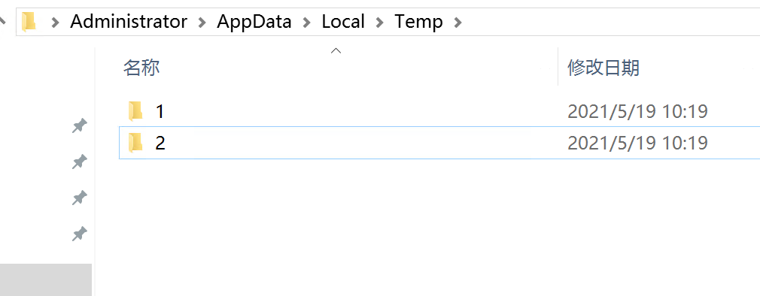The width and height of the screenshot is (760, 296).
Task: Sort files by the 修改日期 column header
Action: (x=603, y=68)
